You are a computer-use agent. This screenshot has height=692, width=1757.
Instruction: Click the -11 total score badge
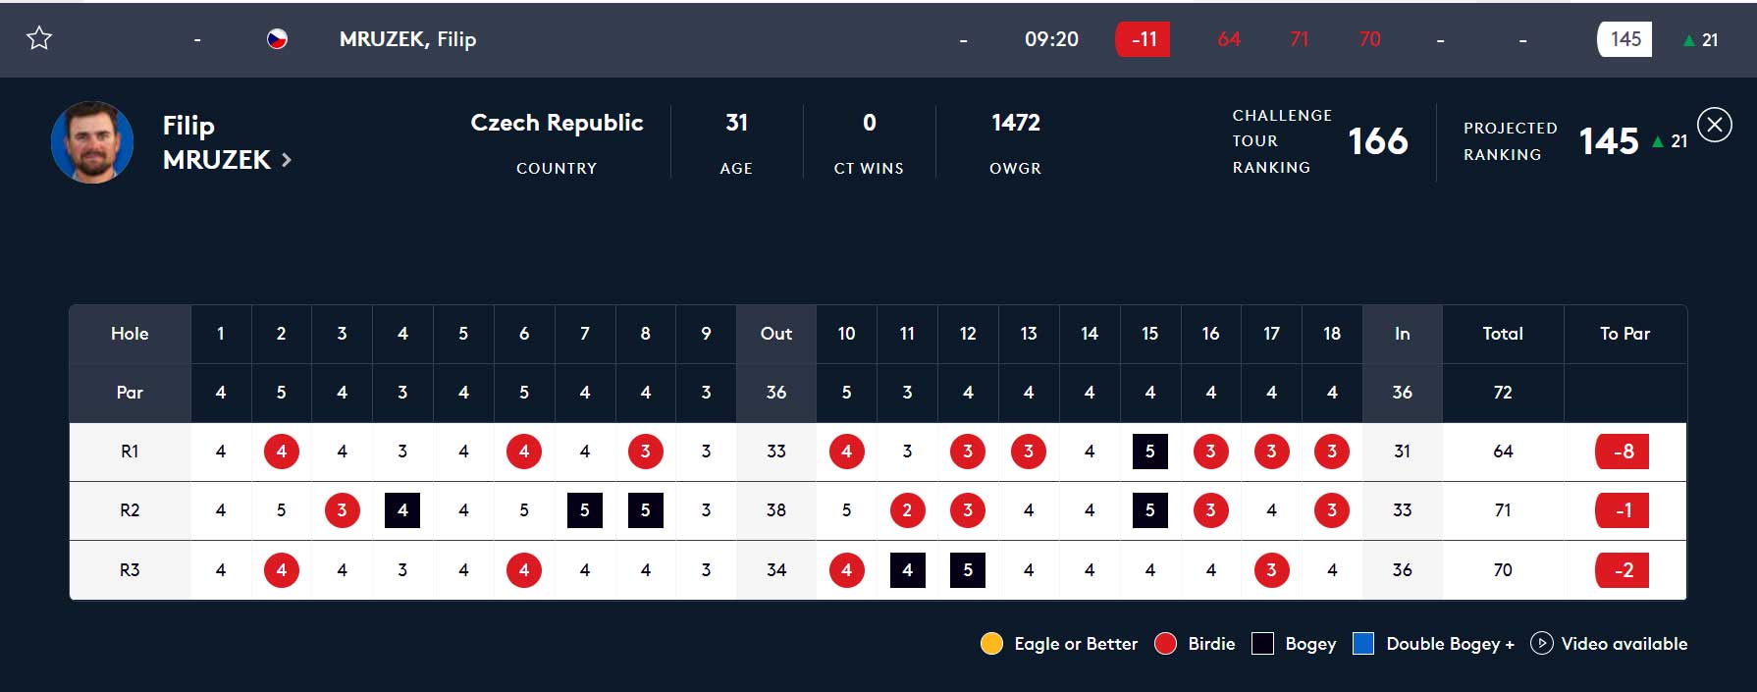tap(1143, 39)
